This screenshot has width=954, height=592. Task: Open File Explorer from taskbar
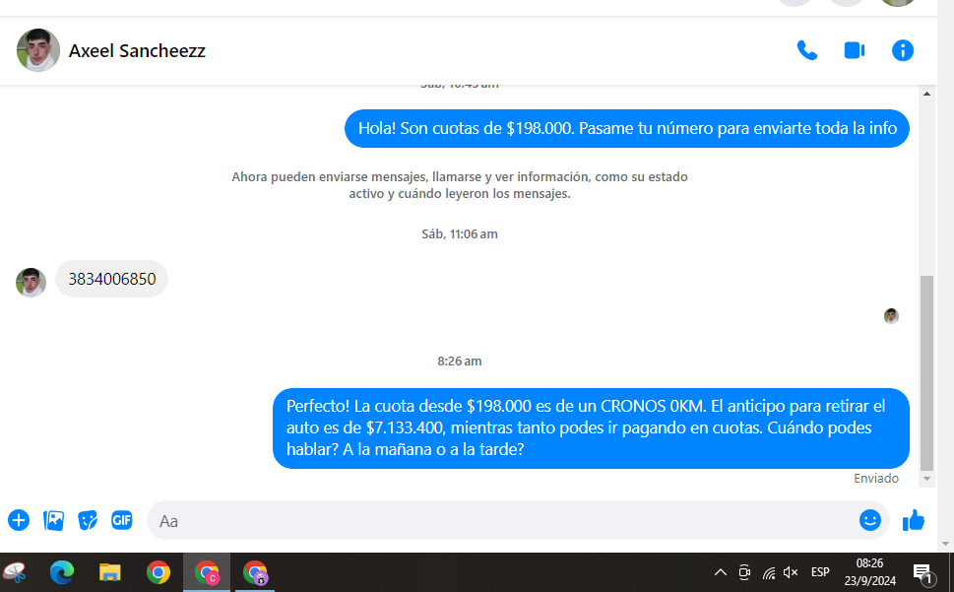pyautogui.click(x=109, y=572)
